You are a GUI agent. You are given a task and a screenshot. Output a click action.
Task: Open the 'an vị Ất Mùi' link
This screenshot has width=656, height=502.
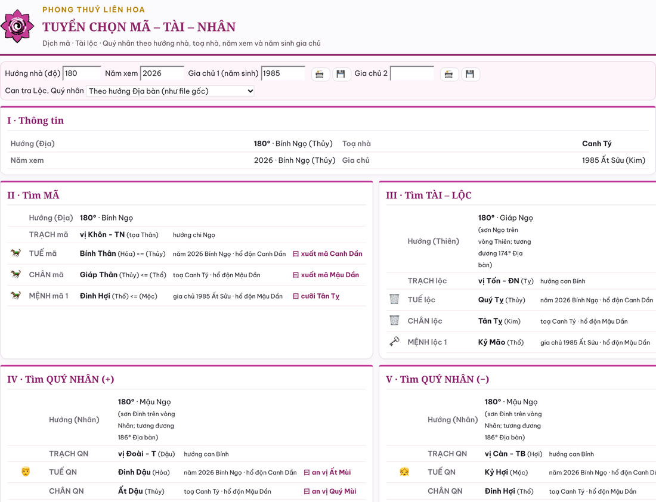coord(327,472)
